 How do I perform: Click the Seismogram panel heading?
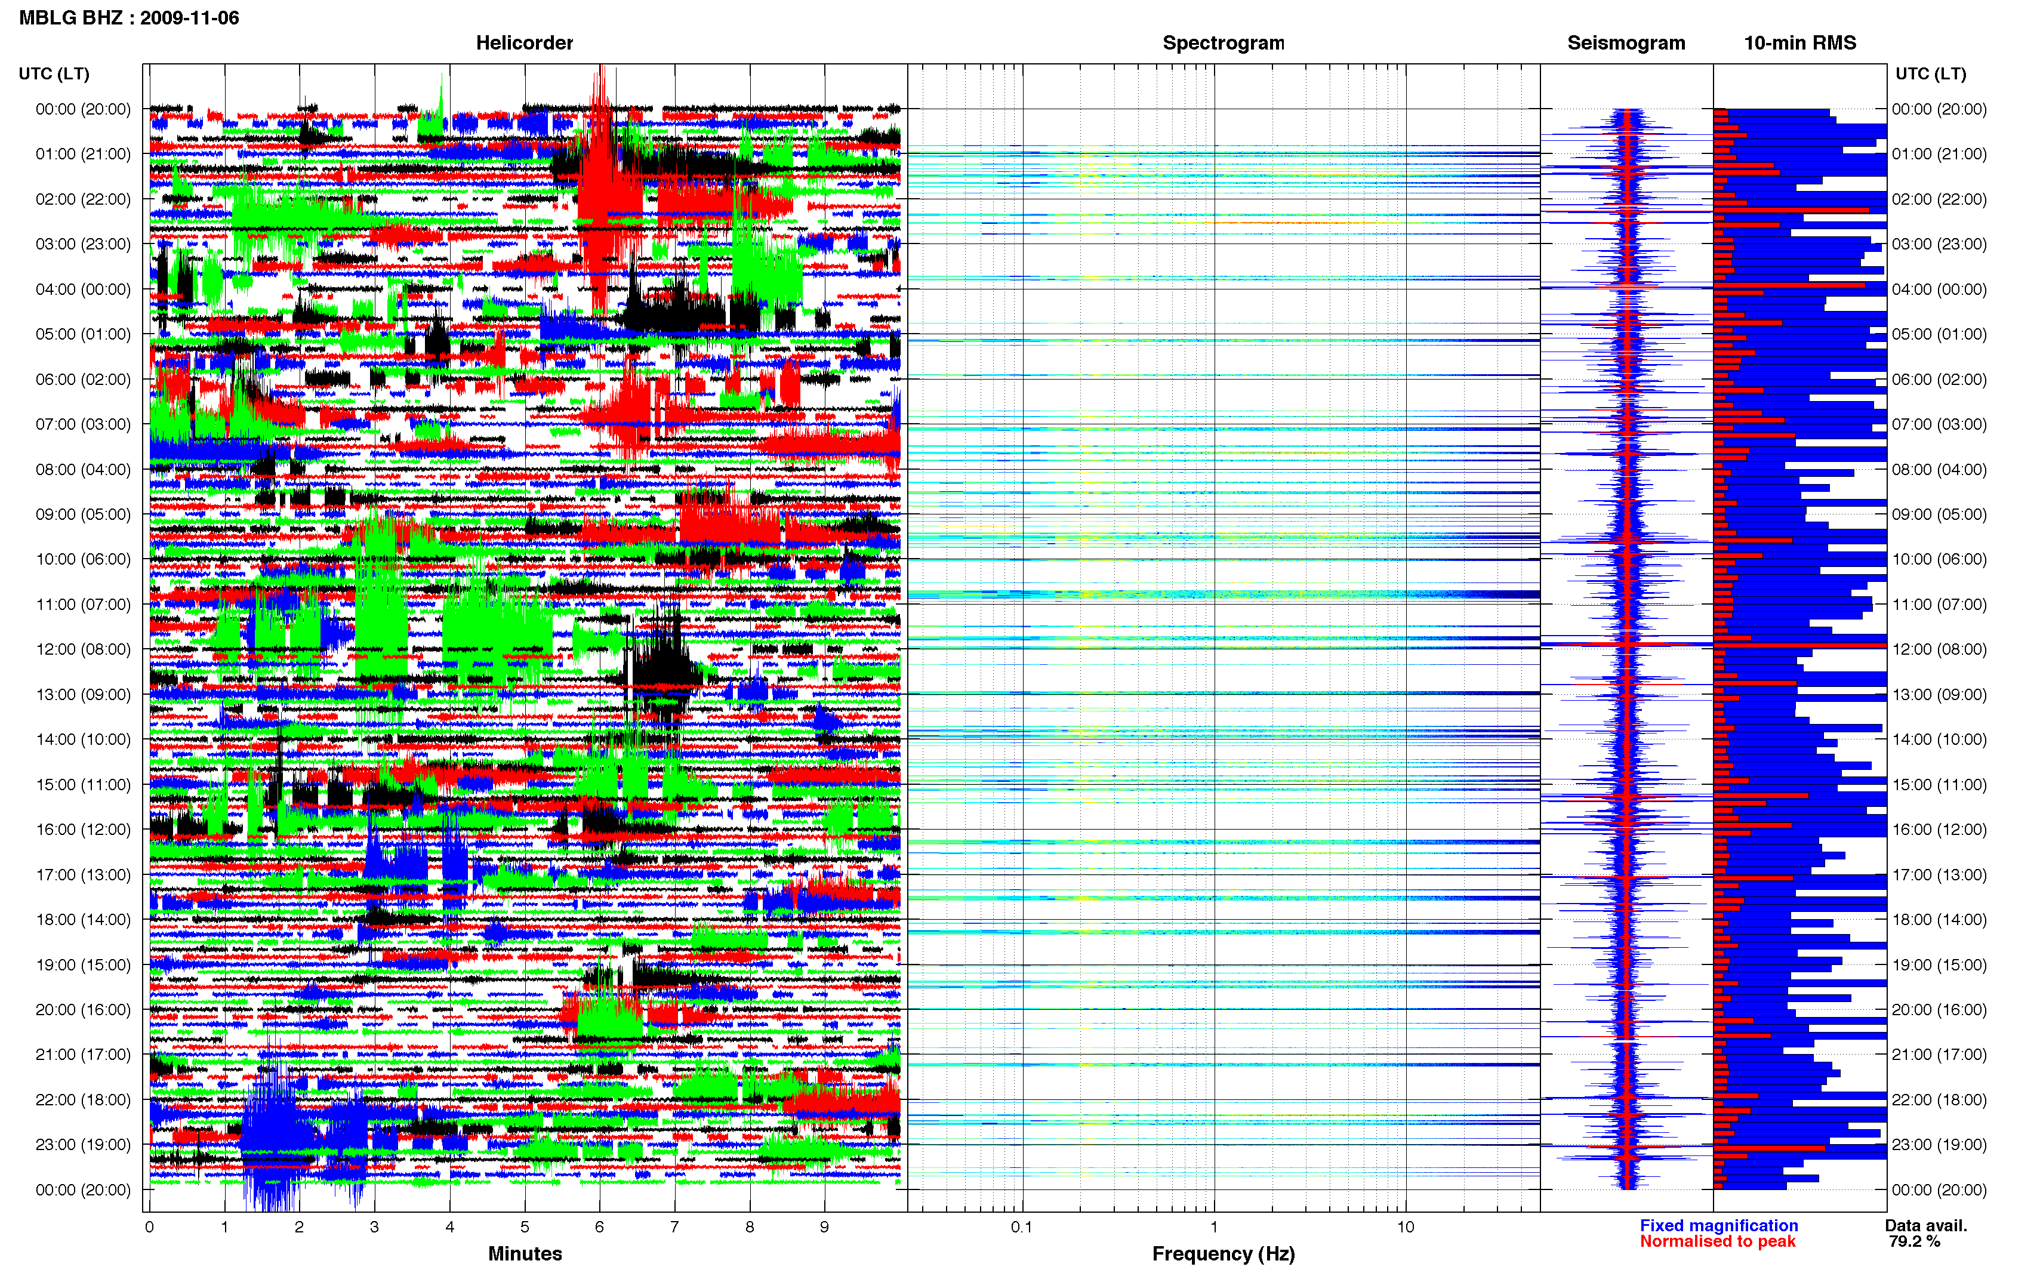pyautogui.click(x=1626, y=43)
